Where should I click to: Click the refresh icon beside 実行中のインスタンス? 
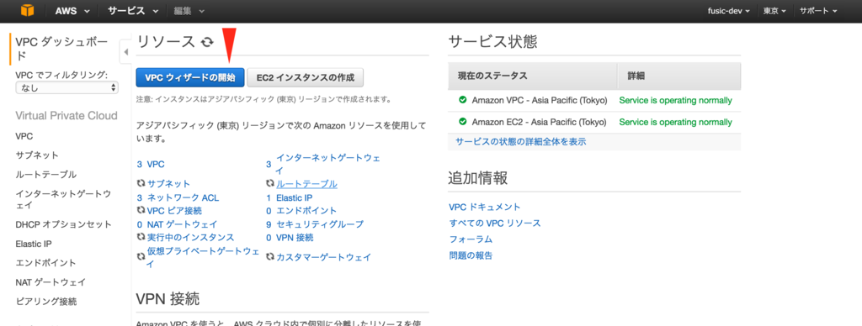(x=141, y=237)
